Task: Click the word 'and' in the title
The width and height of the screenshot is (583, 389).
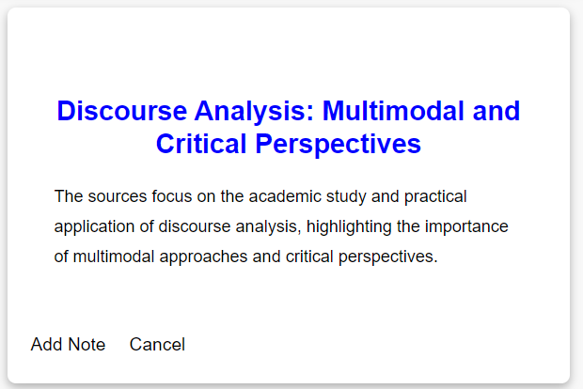Action: click(x=496, y=111)
